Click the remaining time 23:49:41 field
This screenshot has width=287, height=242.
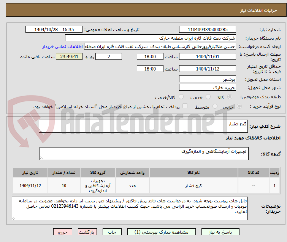69,56
